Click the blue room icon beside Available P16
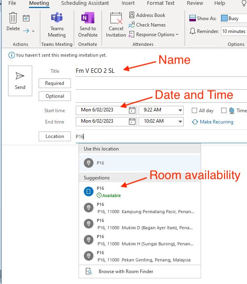Viewport: 247px width, 284px height. [x=89, y=191]
